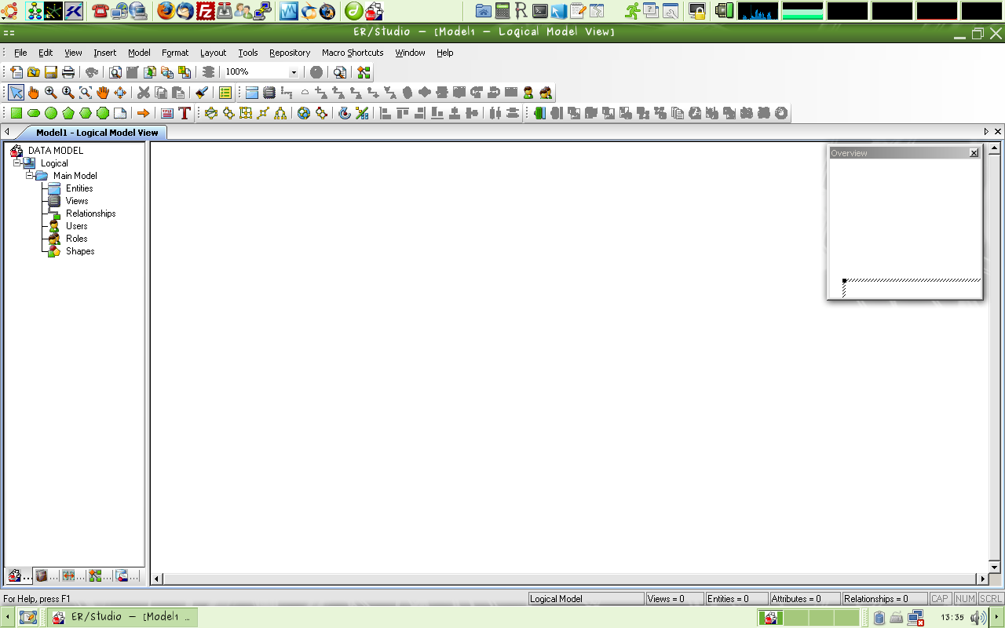Open the zoom level 100% dropdown
This screenshot has height=628, width=1005.
click(x=294, y=72)
